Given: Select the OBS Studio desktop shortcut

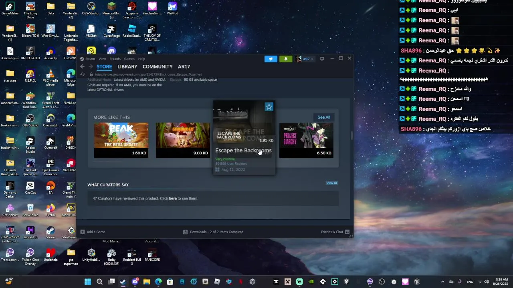Looking at the screenshot, I should click(x=30, y=121).
